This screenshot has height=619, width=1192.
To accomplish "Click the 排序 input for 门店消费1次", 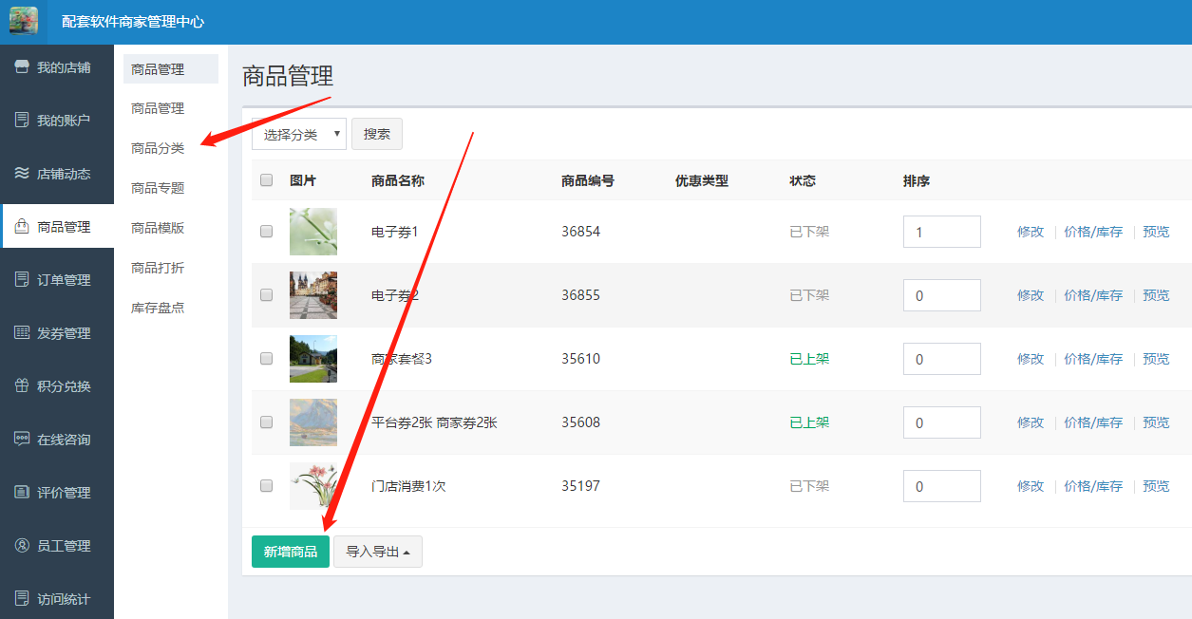I will point(942,486).
